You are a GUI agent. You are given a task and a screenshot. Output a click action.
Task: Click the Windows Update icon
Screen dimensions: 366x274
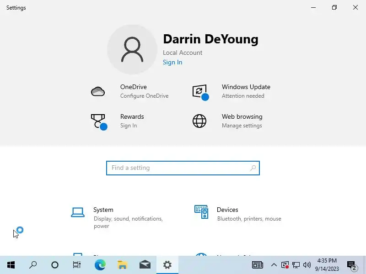200,92
